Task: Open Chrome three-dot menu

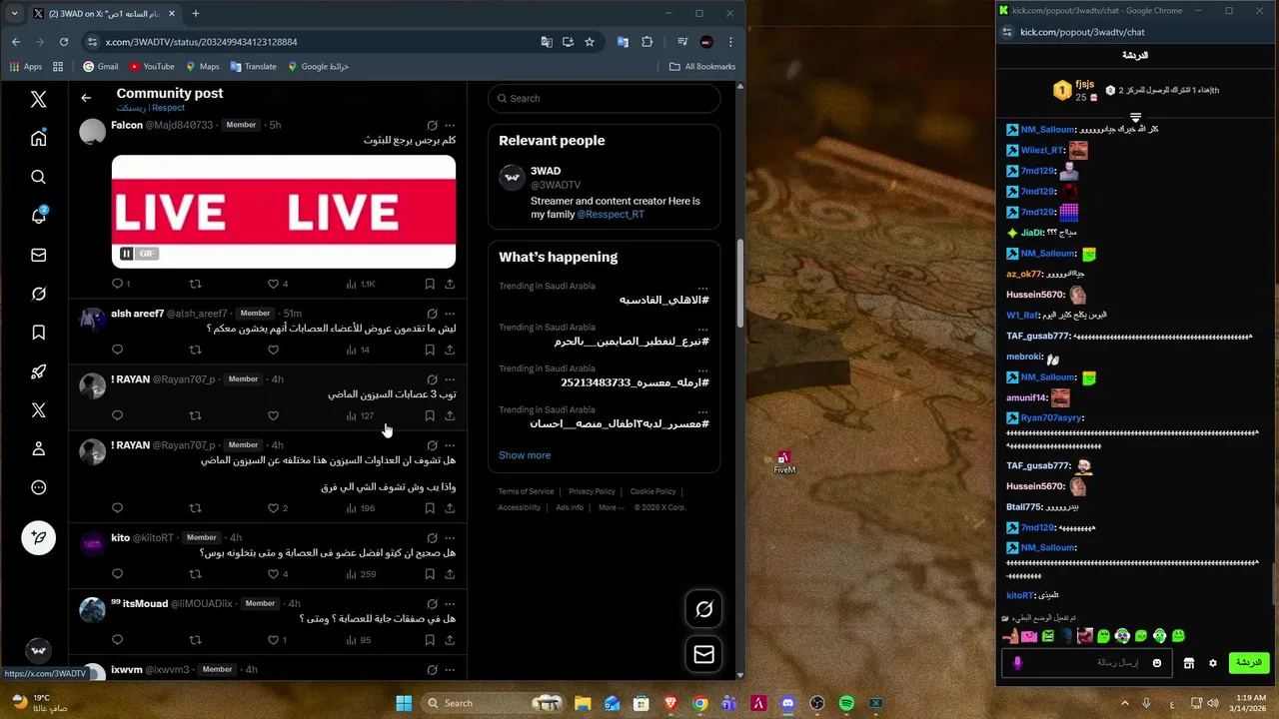Action: click(x=730, y=42)
